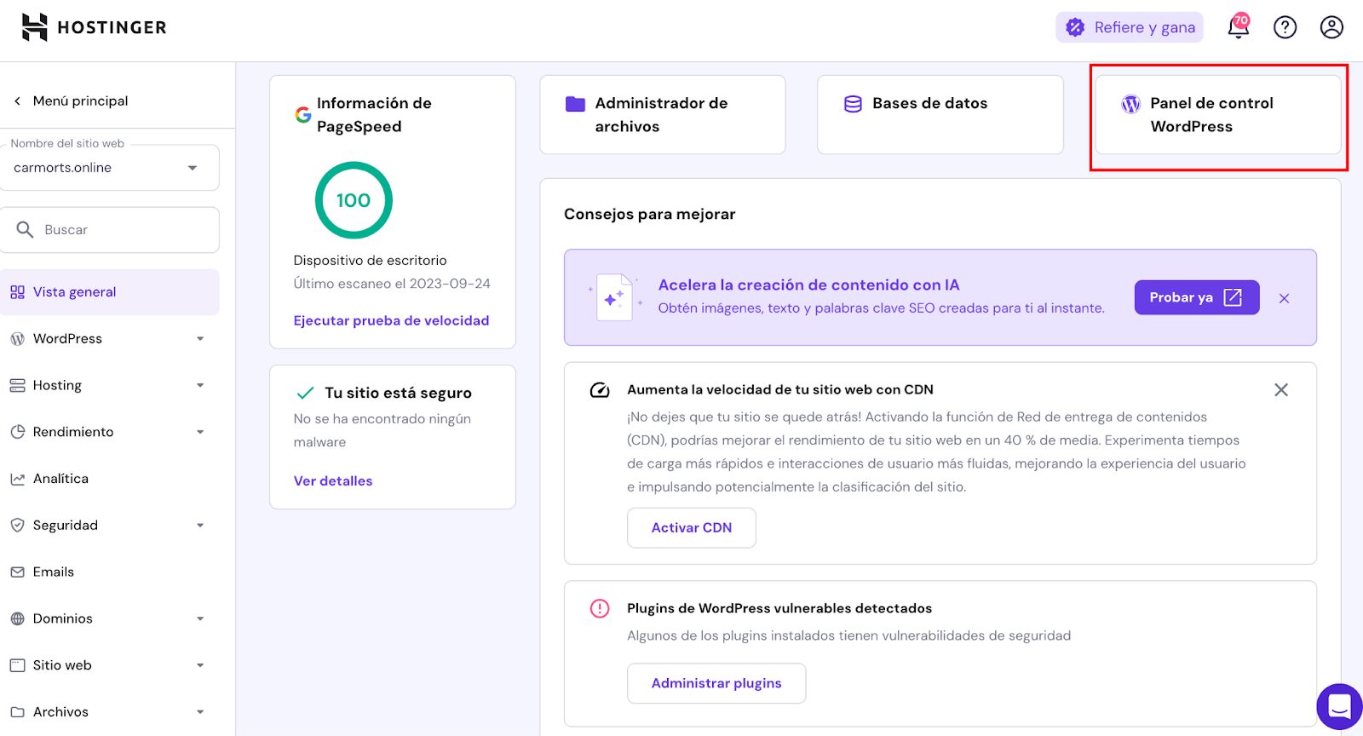1363x736 pixels.
Task: Expand the Dominios sidebar section
Action: tap(200, 618)
